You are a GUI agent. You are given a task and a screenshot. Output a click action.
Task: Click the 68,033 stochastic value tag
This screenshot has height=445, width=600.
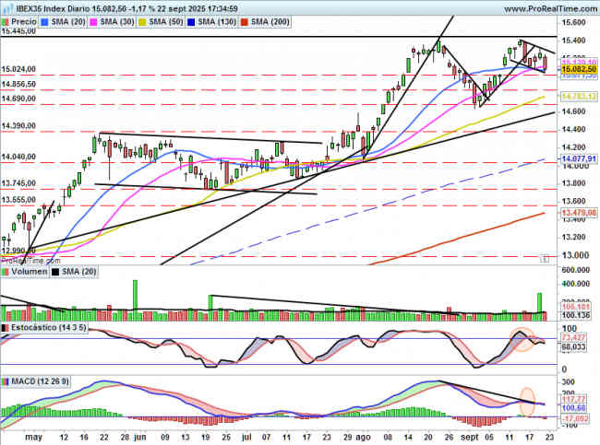pyautogui.click(x=574, y=346)
